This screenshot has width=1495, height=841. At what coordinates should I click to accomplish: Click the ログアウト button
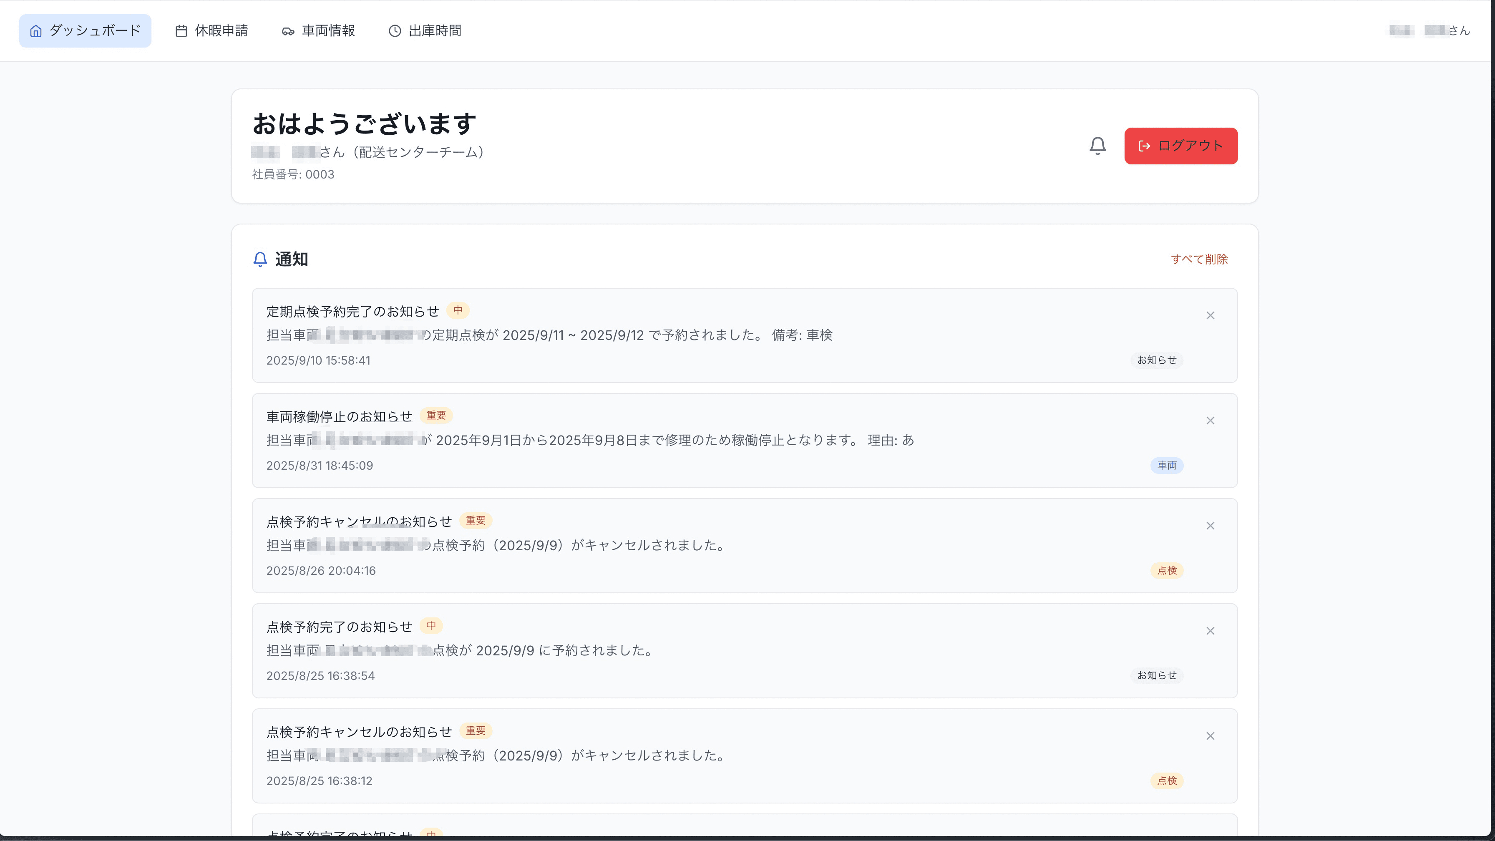1180,146
